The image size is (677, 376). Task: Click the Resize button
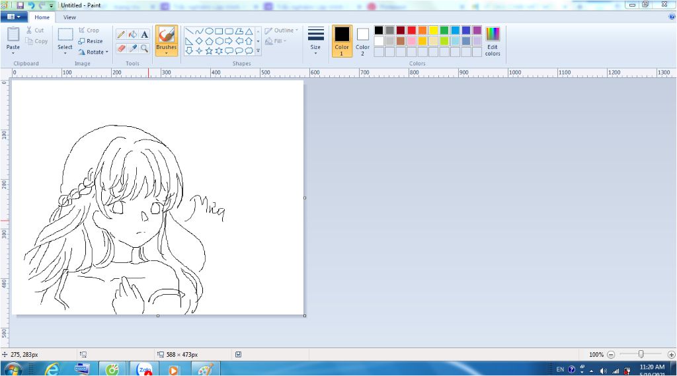click(x=91, y=41)
